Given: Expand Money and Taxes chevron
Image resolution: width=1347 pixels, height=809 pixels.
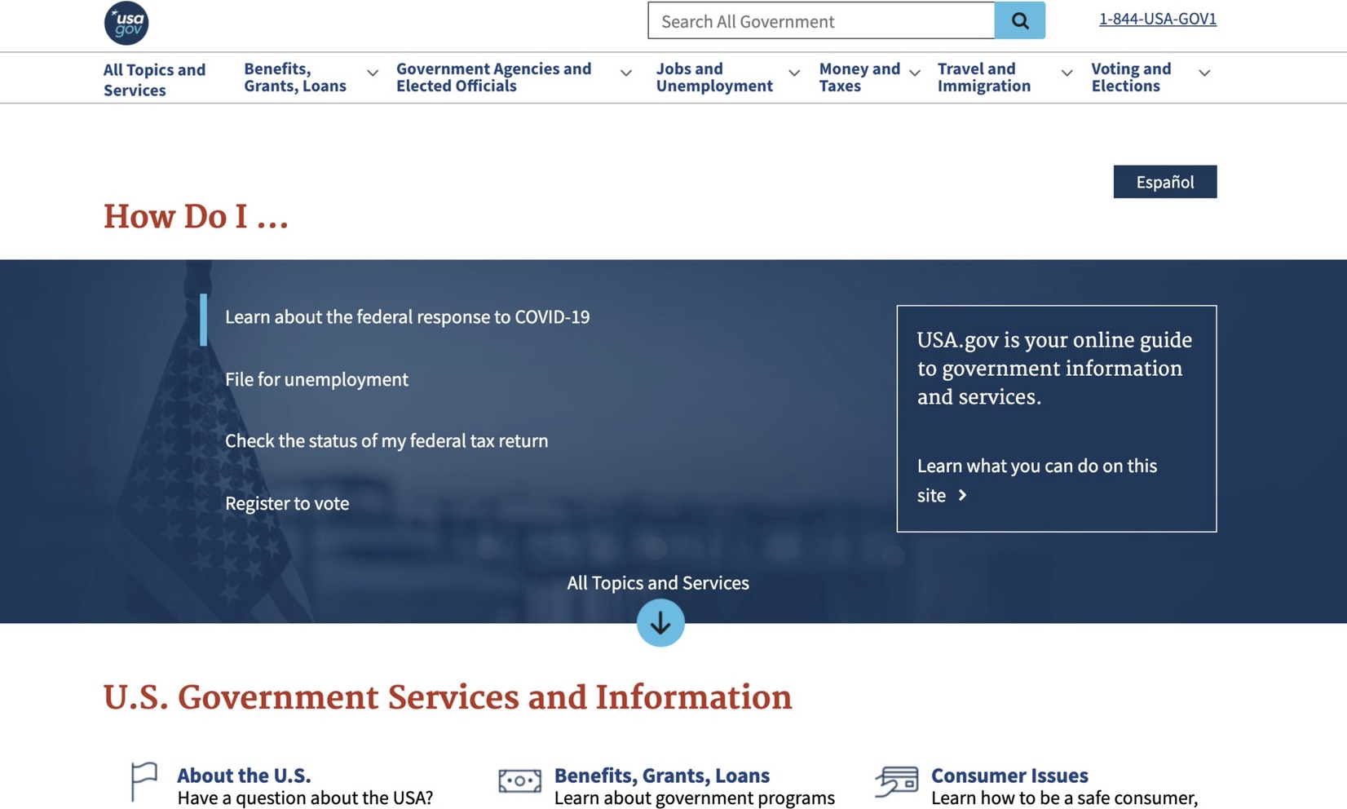Looking at the screenshot, I should coord(915,73).
